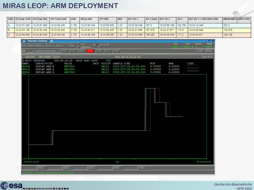Click table cell 18:00:54.696 for arm C
The image size is (254, 190).
(22, 35)
